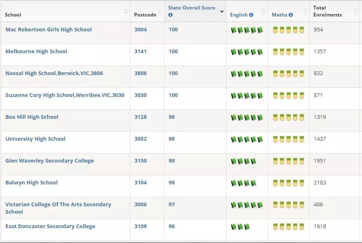Click postcode 3141

point(141,51)
